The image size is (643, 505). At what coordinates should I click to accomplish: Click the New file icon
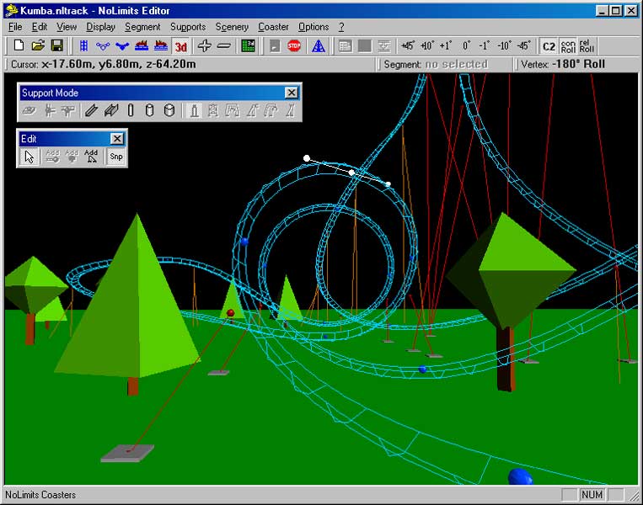19,45
